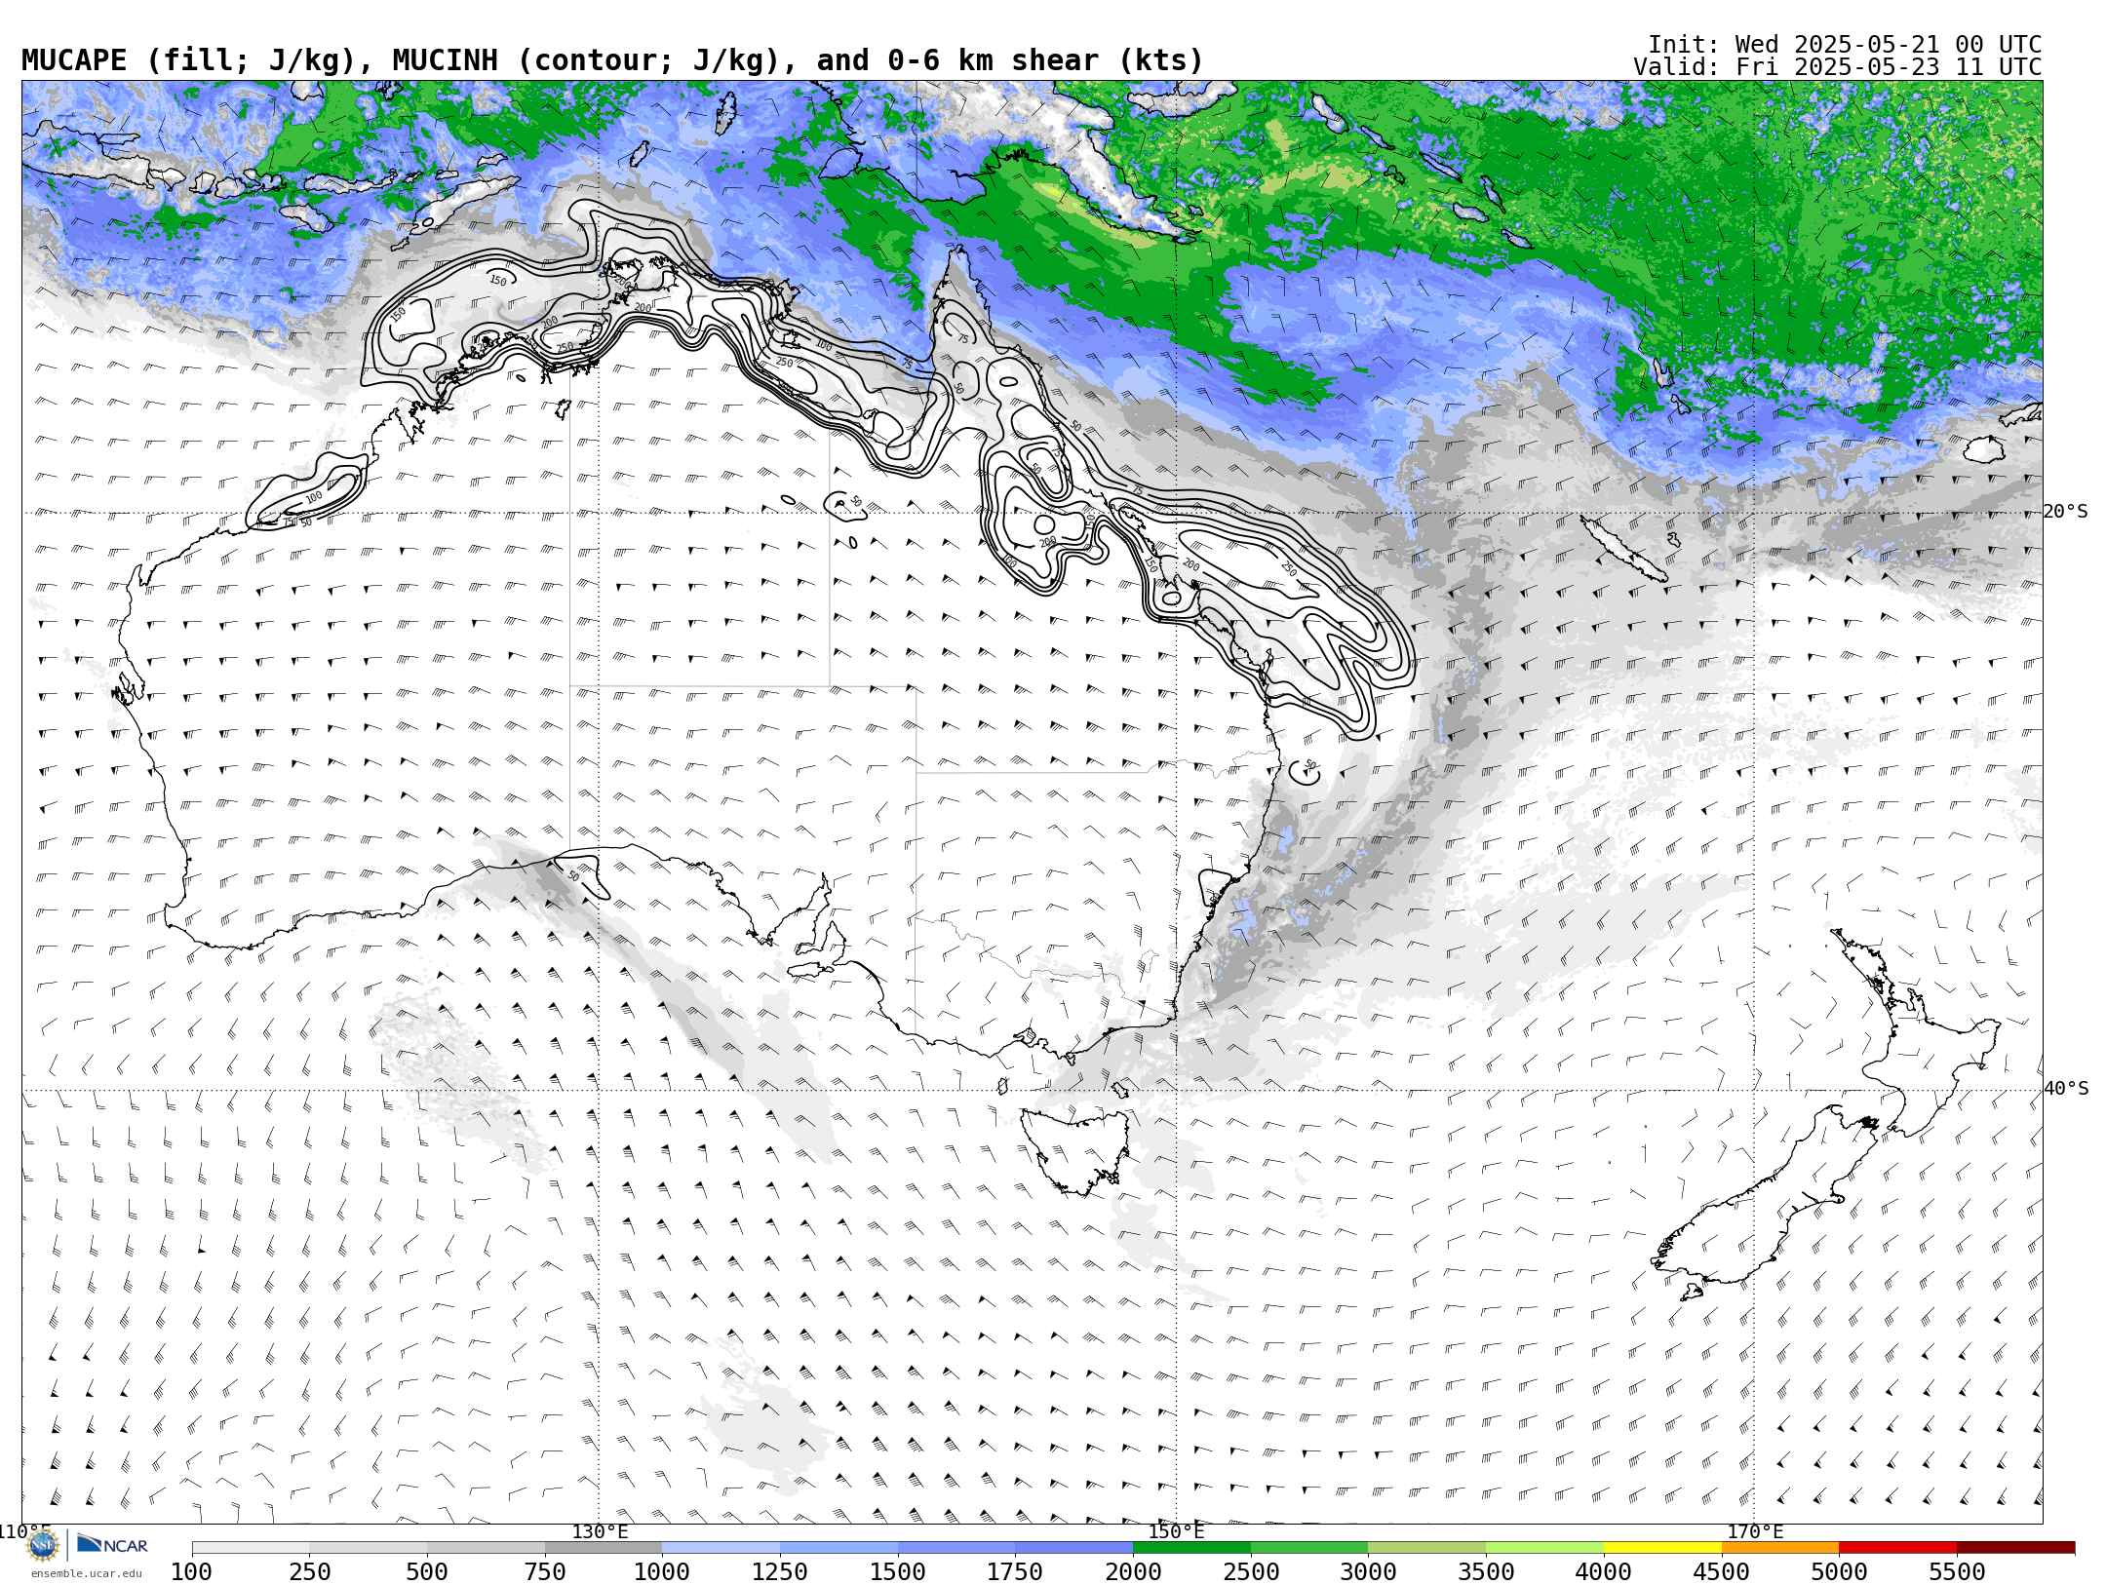Pick the gray swatch between 250 and 500
Screen dimensions: 2106x1585
pos(369,1548)
